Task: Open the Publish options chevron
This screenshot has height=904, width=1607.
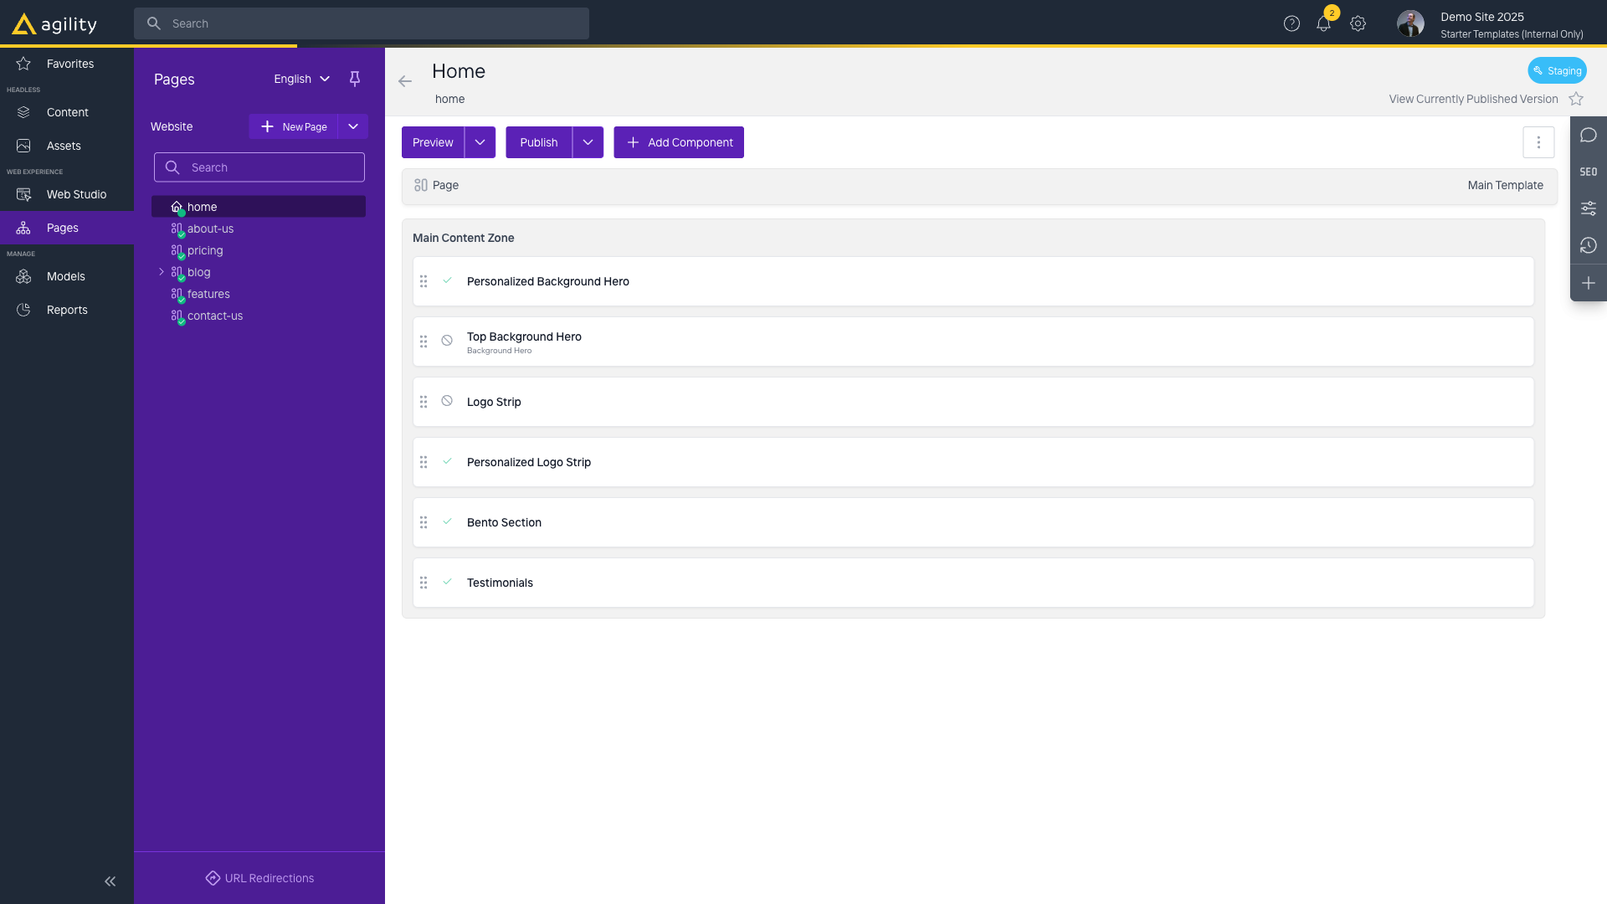Action: click(588, 142)
